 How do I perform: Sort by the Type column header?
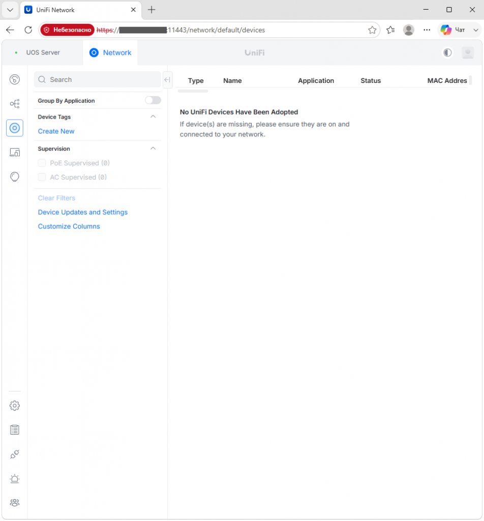[196, 80]
